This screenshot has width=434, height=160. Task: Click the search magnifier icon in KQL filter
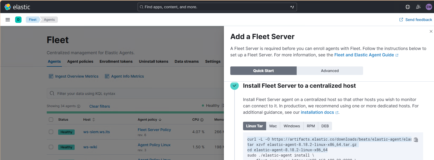52,93
